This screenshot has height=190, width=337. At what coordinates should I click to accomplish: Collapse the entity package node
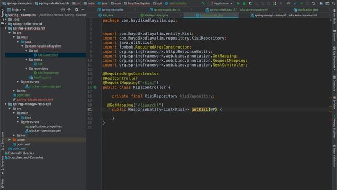[x=26, y=60]
